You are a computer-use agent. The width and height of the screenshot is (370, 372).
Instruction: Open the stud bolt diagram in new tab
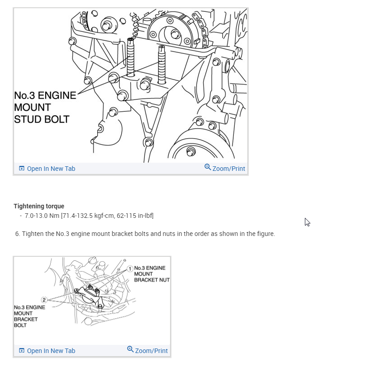coord(47,169)
